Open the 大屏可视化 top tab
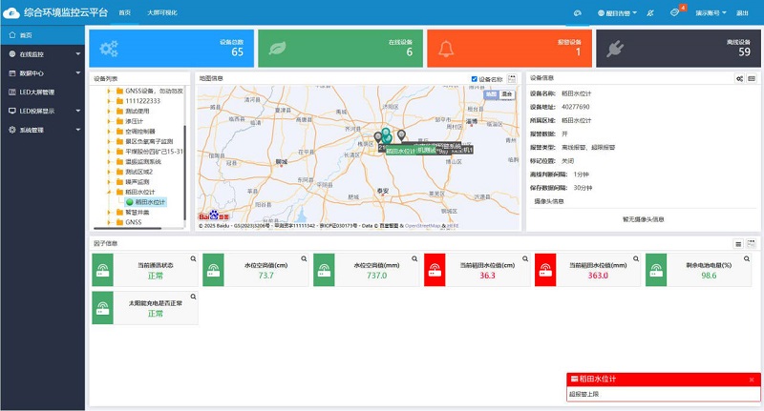 pos(160,13)
